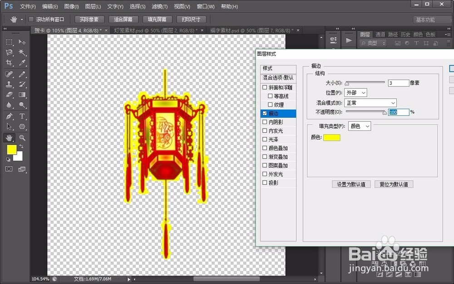Image resolution: width=454 pixels, height=284 pixels.
Task: Open the 图像(I) menu
Action: (x=72, y=6)
